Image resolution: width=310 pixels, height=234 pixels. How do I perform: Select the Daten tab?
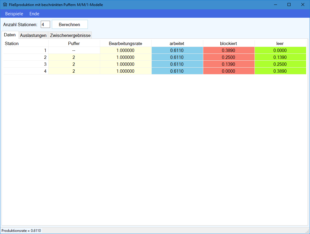coord(10,35)
